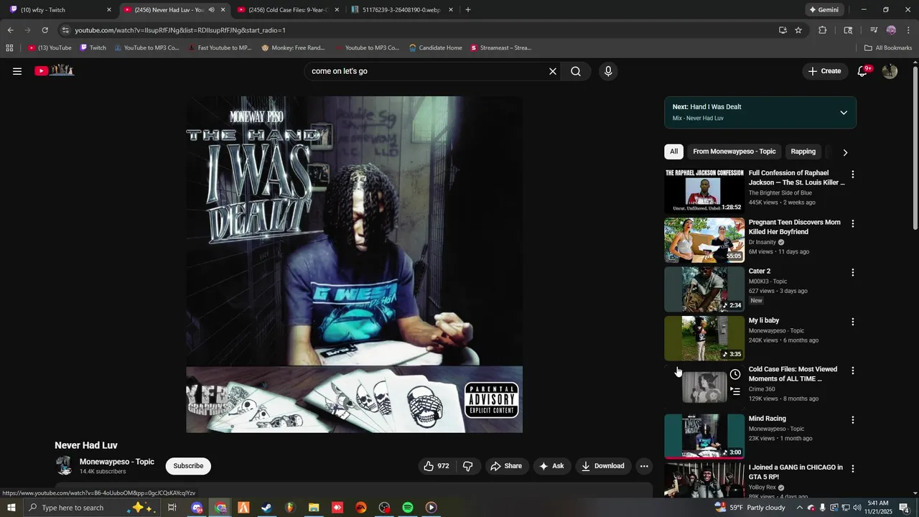Add Cold Case Files to Watch later
Image resolution: width=919 pixels, height=517 pixels.
pos(735,374)
